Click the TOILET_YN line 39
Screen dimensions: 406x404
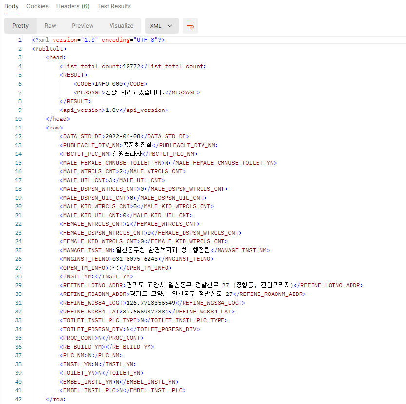[x=101, y=373]
